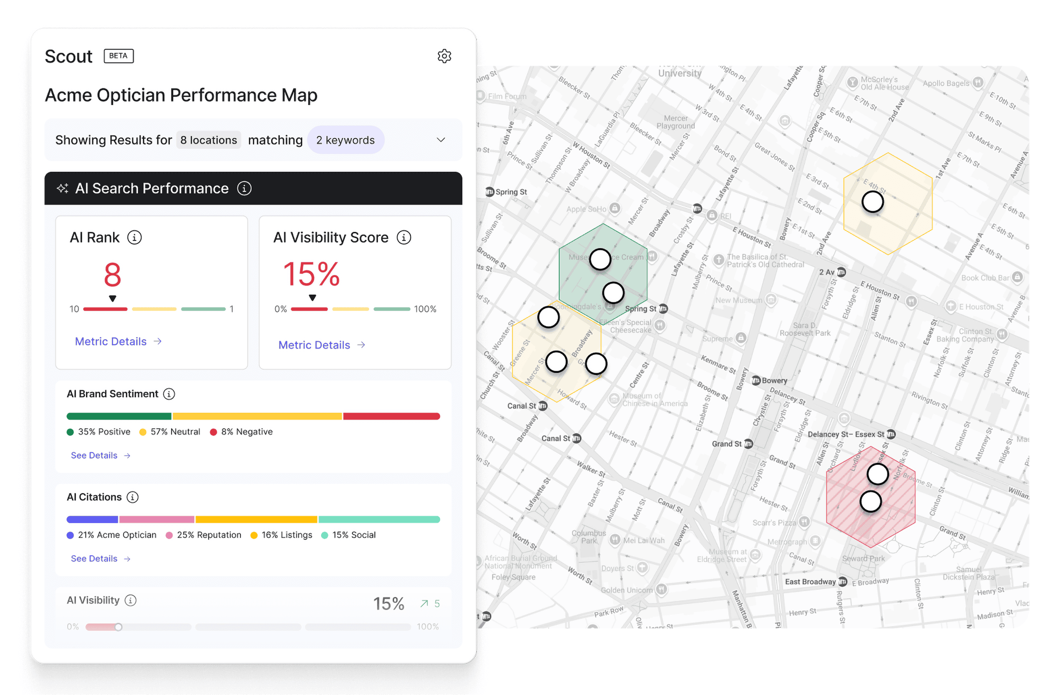Click the '8% Negative' legend label
1062x695 pixels.
247,432
